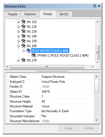The image size is (105, 137).
Task: Select the WL 160 tree item
Action: coord(32,46)
